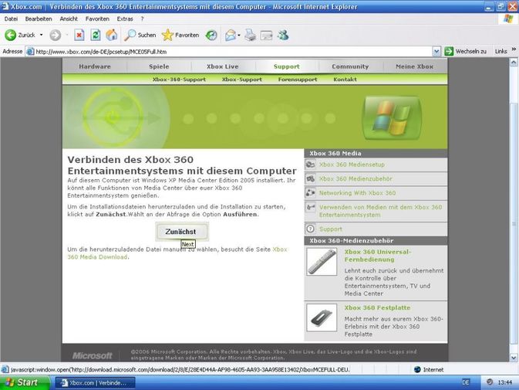Open the Bearbeiten menu
The width and height of the screenshot is (519, 390).
(39, 19)
